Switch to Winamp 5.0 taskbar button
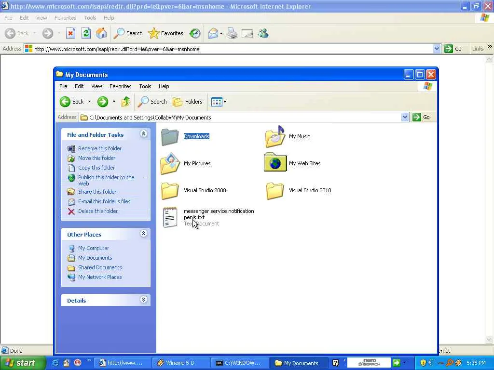This screenshot has width=494, height=370. pyautogui.click(x=180, y=363)
